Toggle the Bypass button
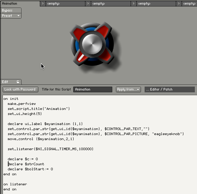The image size is (197, 194). tap(11, 10)
